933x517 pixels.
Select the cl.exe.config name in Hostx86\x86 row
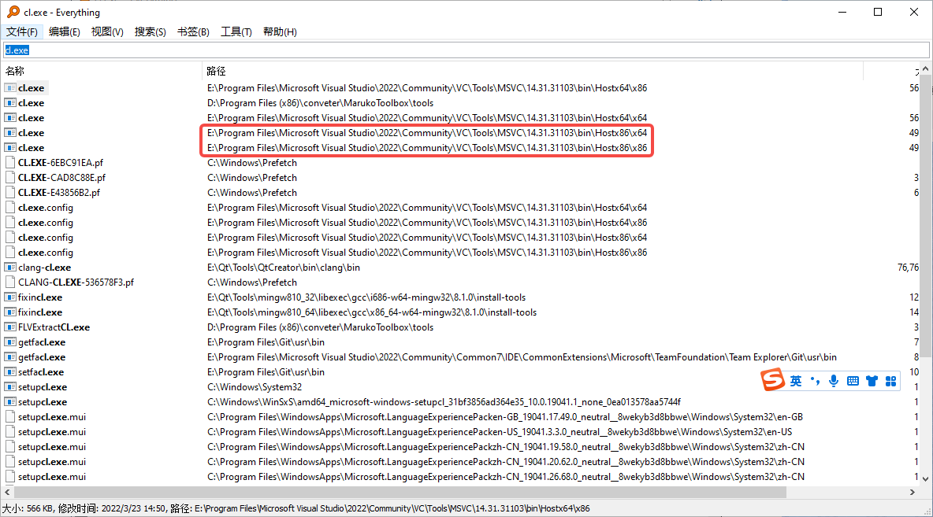coord(46,253)
